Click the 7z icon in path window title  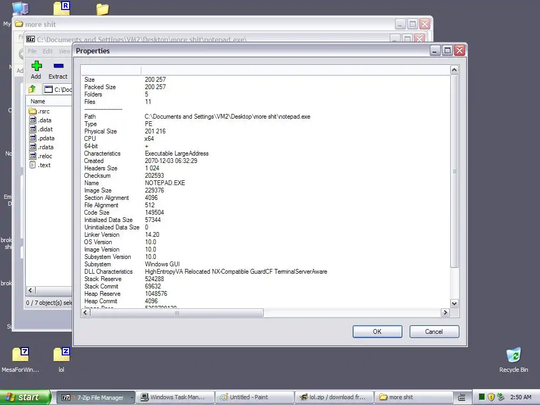click(x=31, y=39)
